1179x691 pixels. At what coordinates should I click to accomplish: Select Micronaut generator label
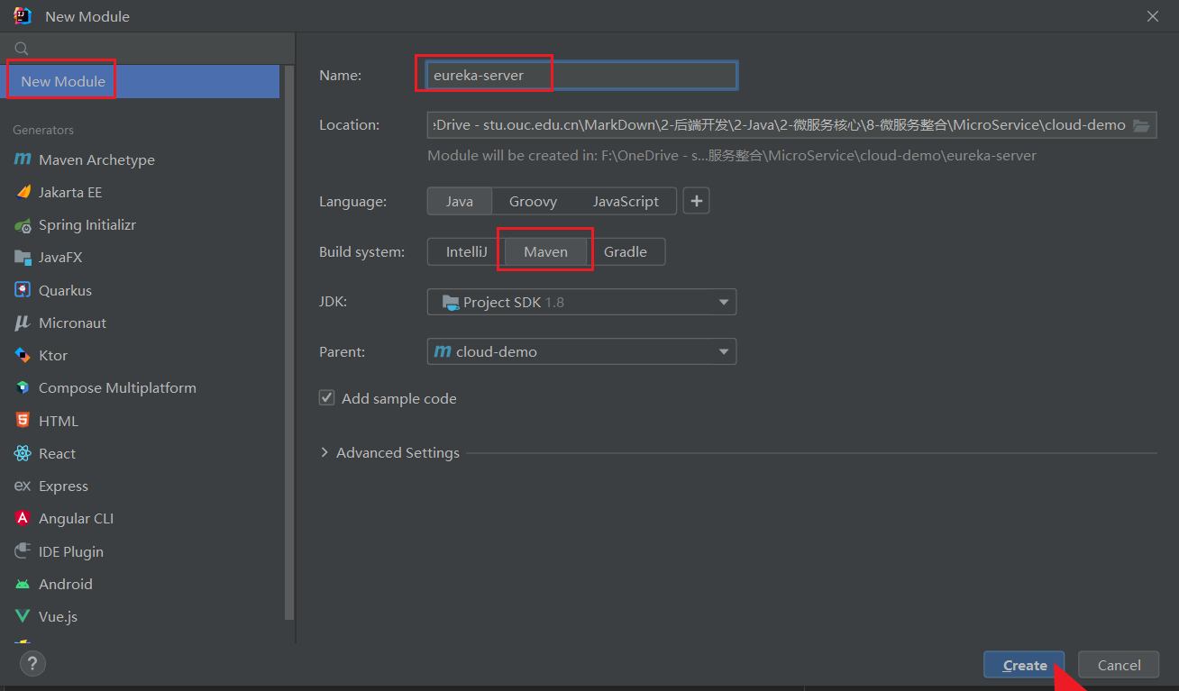click(x=72, y=323)
